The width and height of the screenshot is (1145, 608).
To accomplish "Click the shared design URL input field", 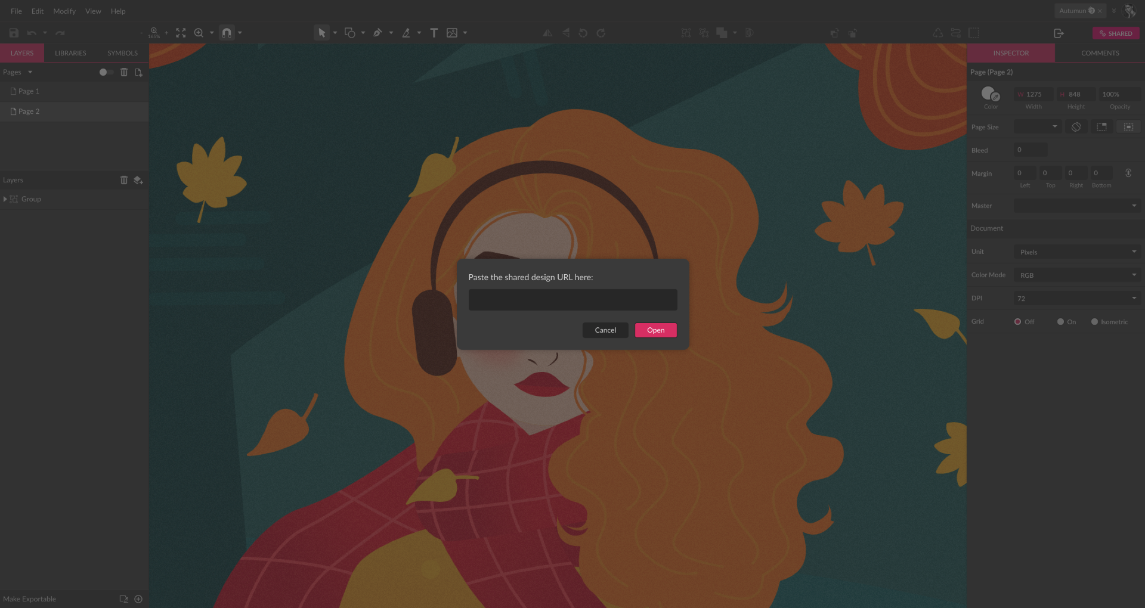I will point(572,299).
